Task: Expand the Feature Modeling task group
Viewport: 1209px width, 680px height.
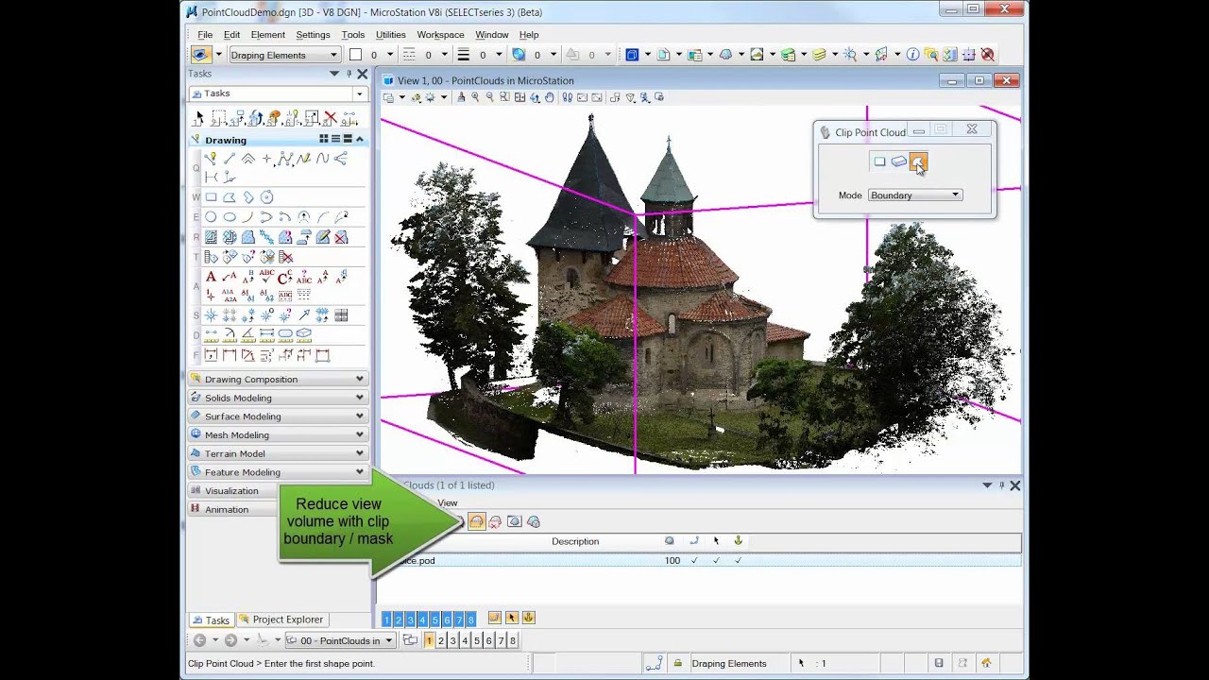Action: pos(278,472)
